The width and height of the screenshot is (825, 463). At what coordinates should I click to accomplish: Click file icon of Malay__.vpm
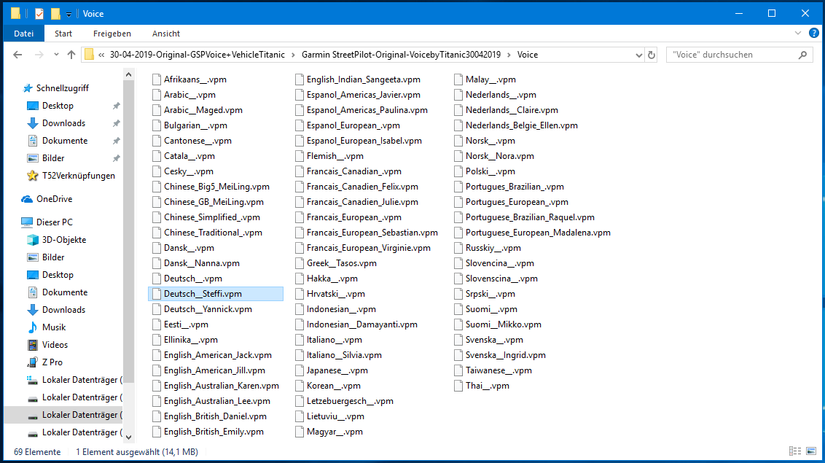click(458, 79)
